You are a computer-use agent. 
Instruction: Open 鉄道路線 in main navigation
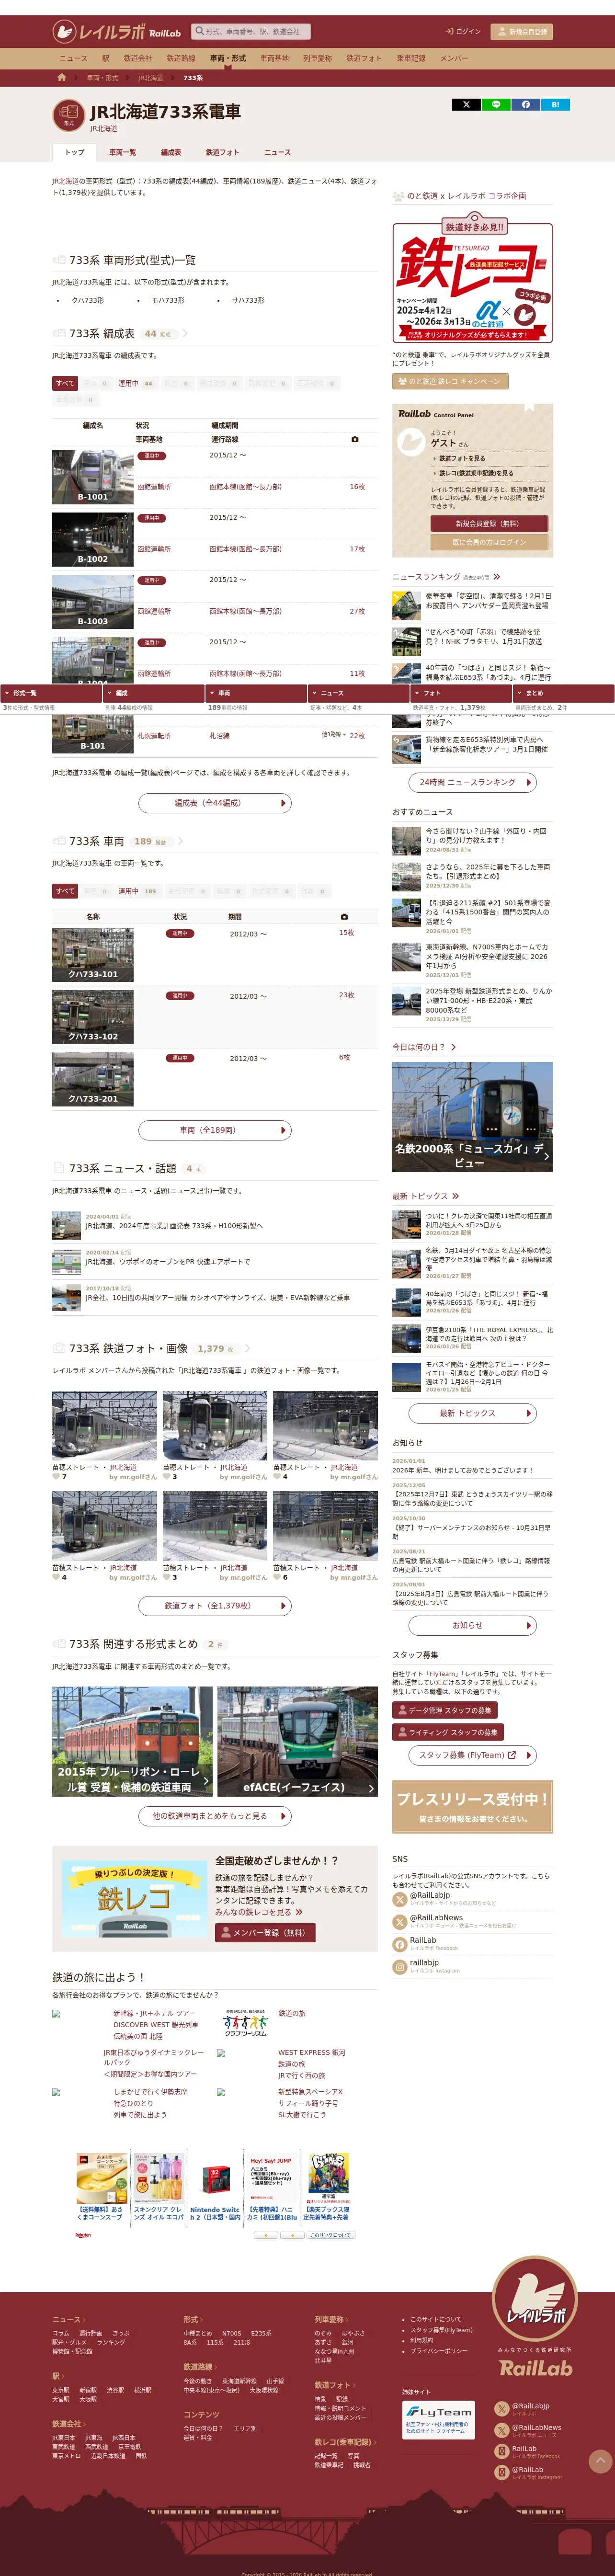pyautogui.click(x=181, y=58)
